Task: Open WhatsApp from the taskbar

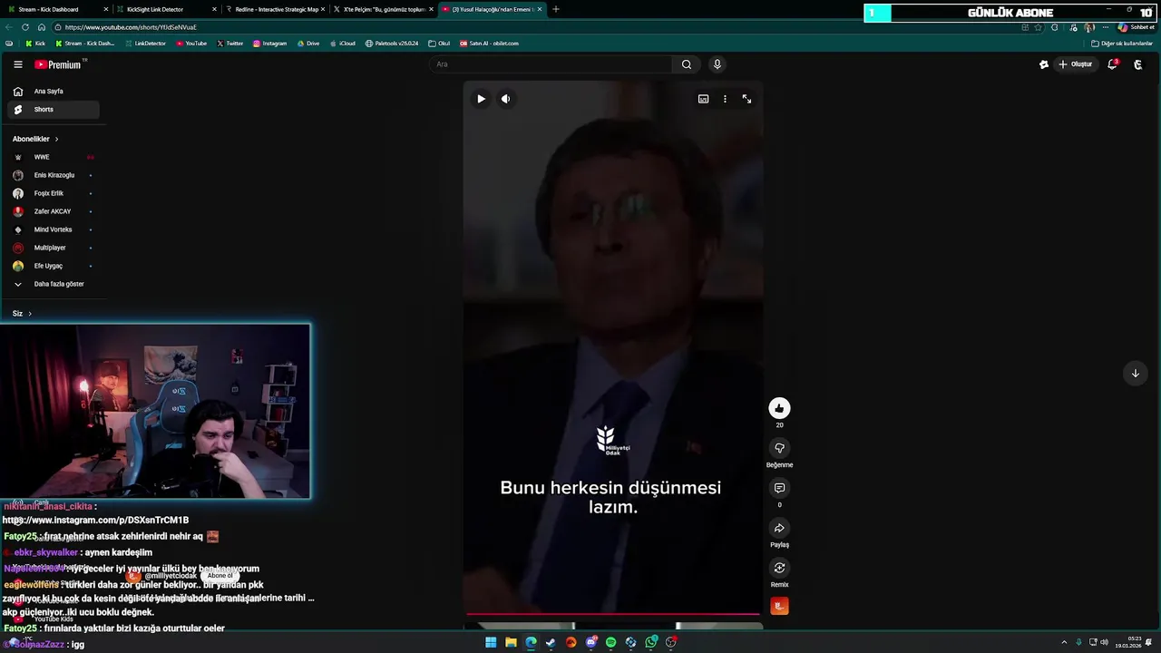Action: (650, 642)
